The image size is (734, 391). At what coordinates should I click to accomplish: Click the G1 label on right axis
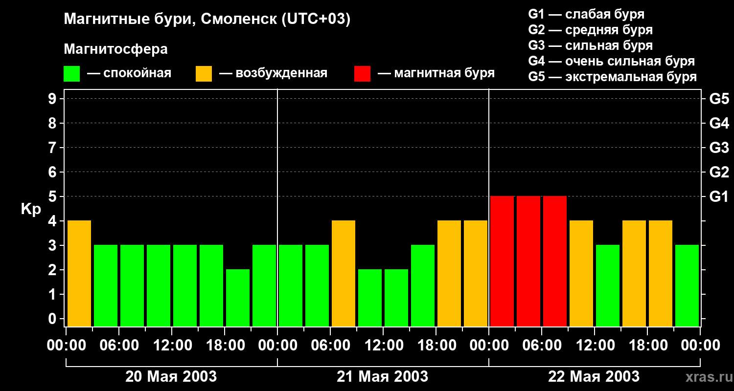(719, 196)
